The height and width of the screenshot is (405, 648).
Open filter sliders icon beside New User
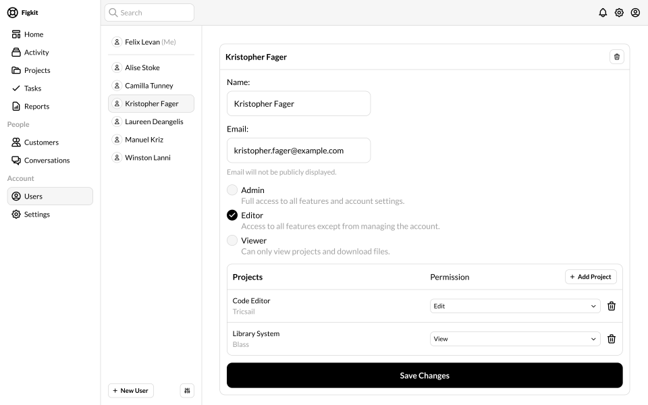187,391
